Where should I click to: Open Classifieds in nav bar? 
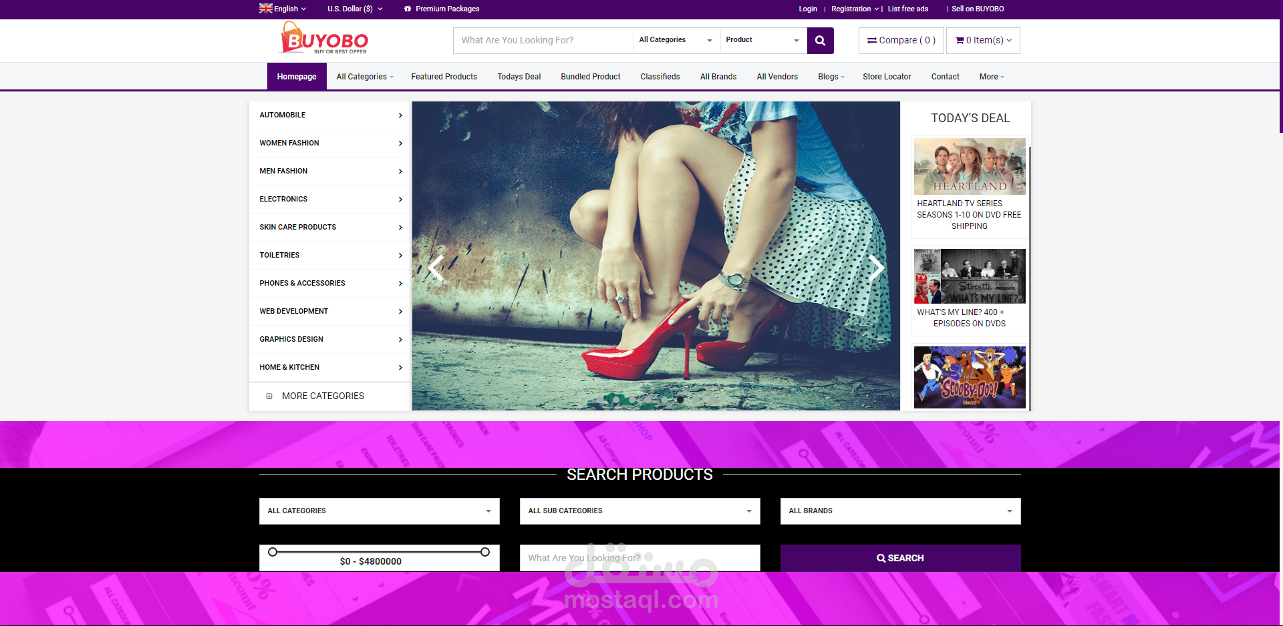tap(660, 77)
